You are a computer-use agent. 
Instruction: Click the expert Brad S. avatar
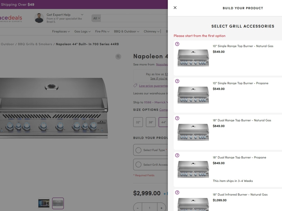(39, 18)
